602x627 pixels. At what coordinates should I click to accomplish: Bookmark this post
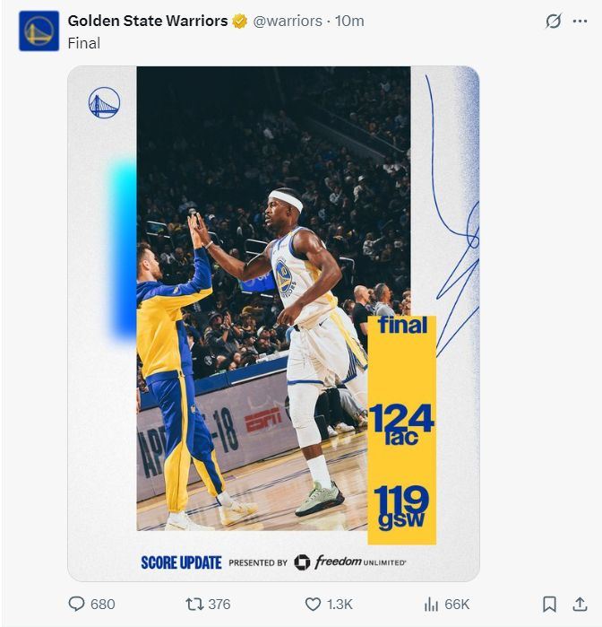(x=549, y=604)
